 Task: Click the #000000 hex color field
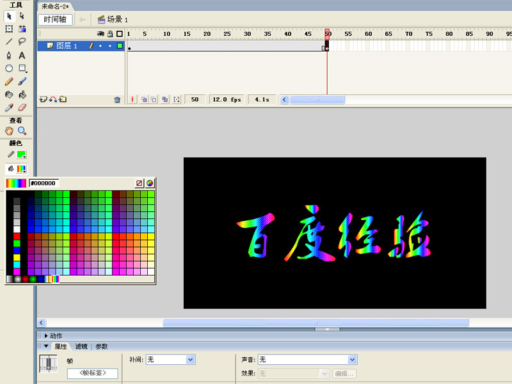pos(44,183)
